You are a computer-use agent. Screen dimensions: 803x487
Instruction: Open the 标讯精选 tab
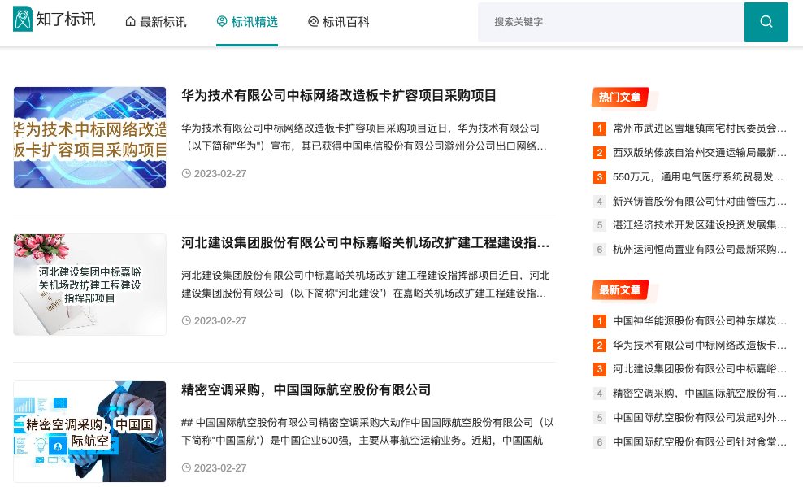[x=247, y=22]
